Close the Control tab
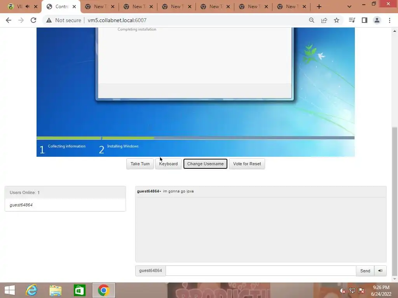The width and height of the screenshot is (398, 298). coord(74,7)
